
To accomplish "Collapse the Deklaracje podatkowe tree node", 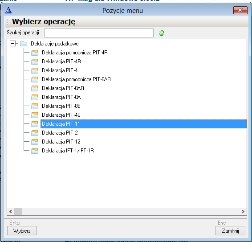I will (x=12, y=44).
